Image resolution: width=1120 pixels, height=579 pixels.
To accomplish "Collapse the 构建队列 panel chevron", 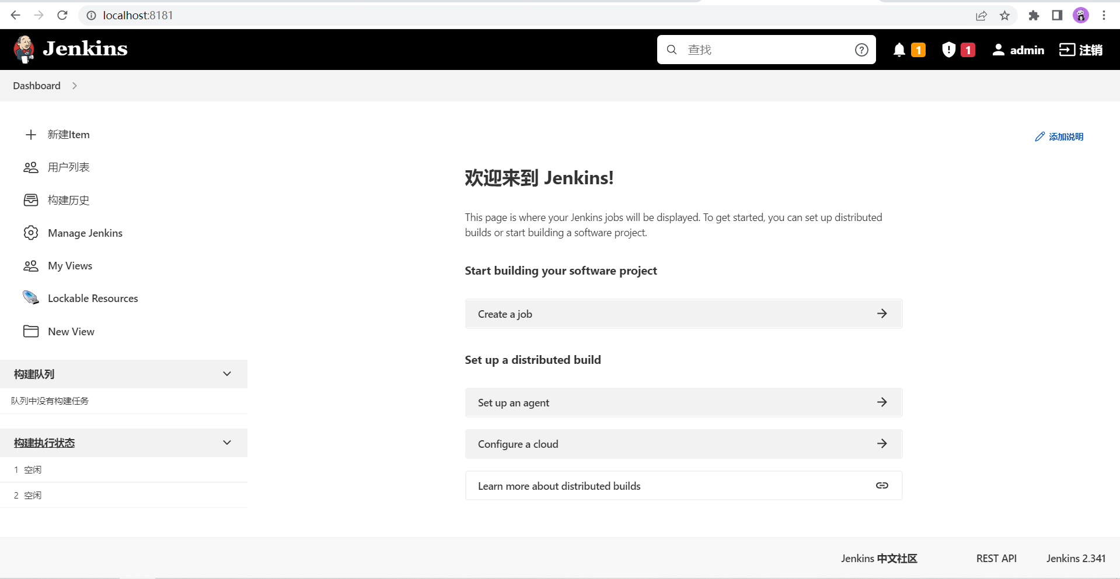I will point(227,374).
